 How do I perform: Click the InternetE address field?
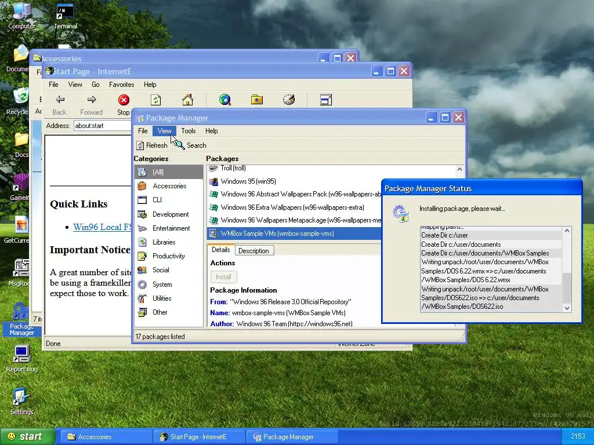102,126
